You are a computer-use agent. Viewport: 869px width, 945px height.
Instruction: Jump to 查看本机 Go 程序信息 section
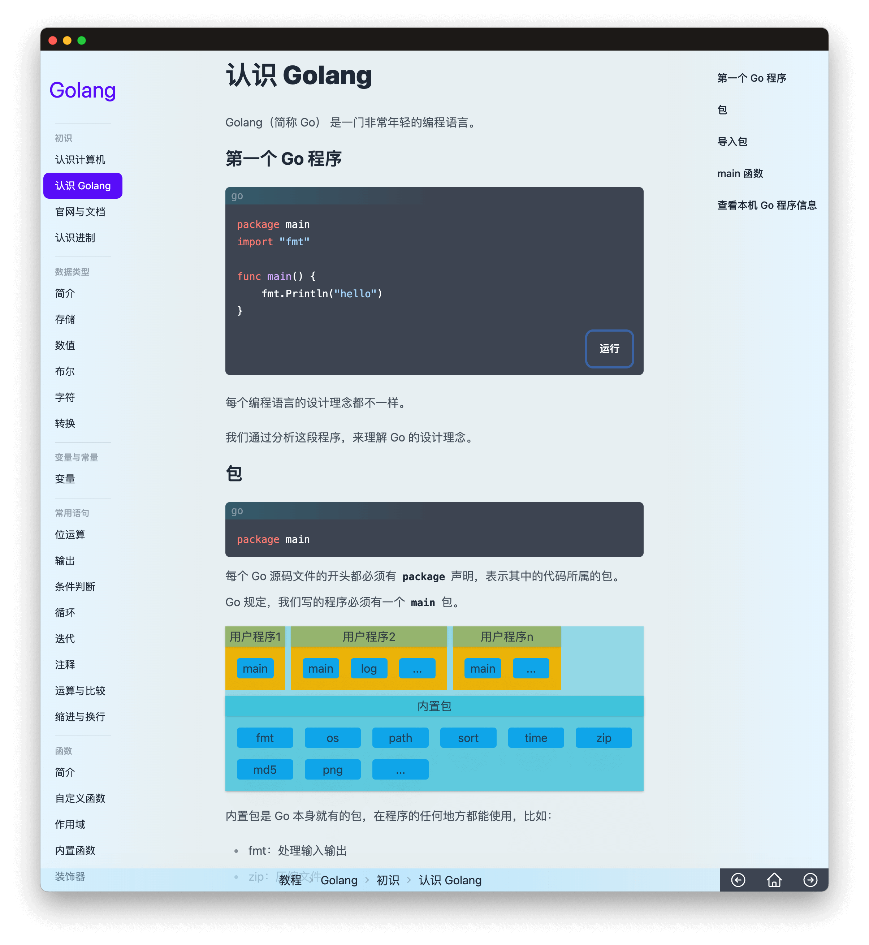tap(766, 205)
